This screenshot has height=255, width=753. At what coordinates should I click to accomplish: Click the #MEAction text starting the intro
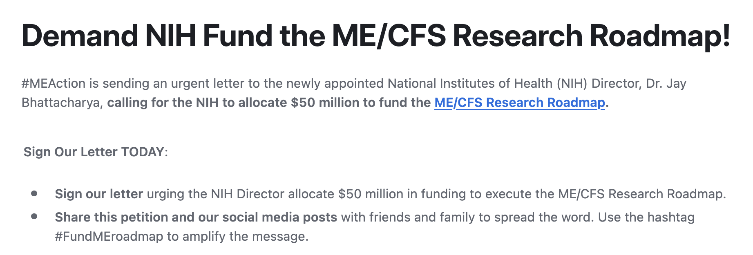54,83
